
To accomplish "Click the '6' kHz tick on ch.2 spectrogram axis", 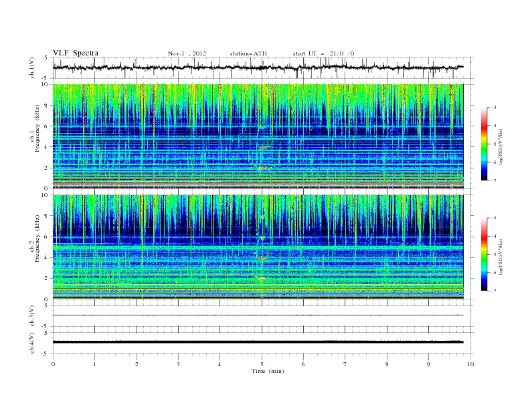I will (47, 237).
